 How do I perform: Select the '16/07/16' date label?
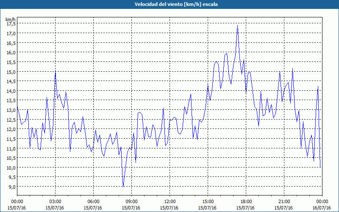click(x=322, y=208)
